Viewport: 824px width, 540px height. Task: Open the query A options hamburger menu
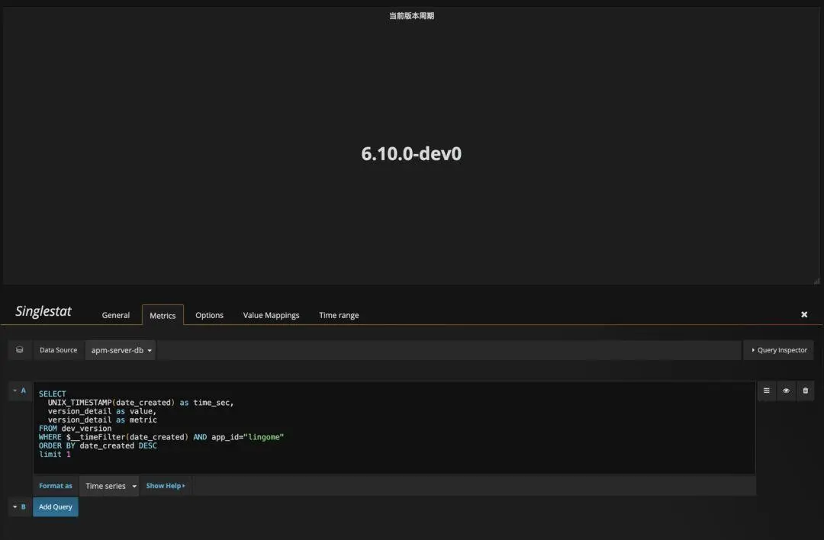pos(766,391)
